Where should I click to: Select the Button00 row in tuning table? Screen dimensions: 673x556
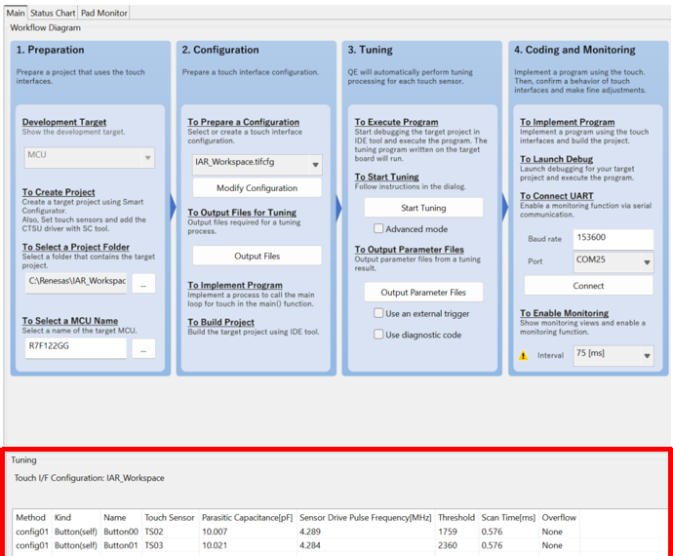(x=121, y=531)
